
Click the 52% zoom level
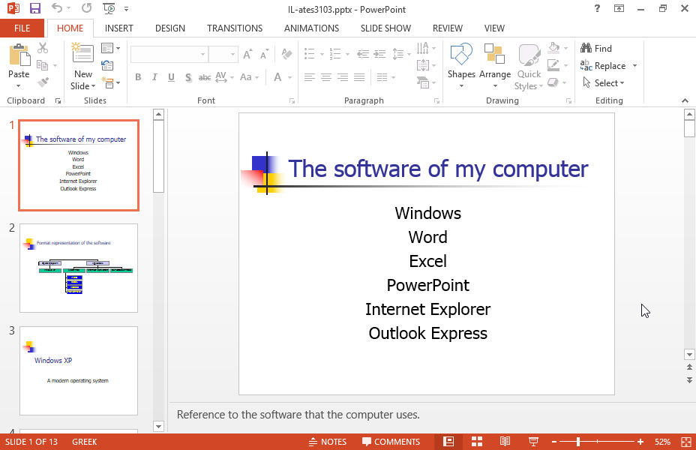pos(662,442)
